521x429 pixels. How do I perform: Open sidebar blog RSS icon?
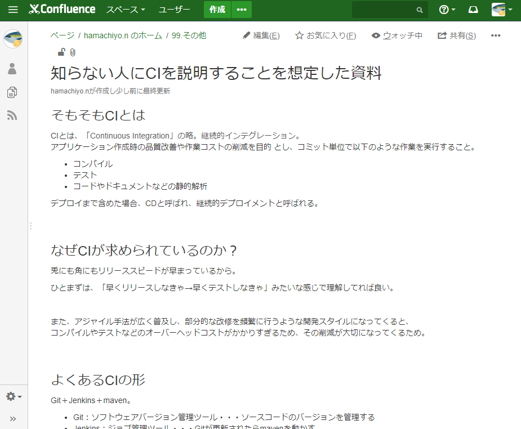tap(12, 115)
